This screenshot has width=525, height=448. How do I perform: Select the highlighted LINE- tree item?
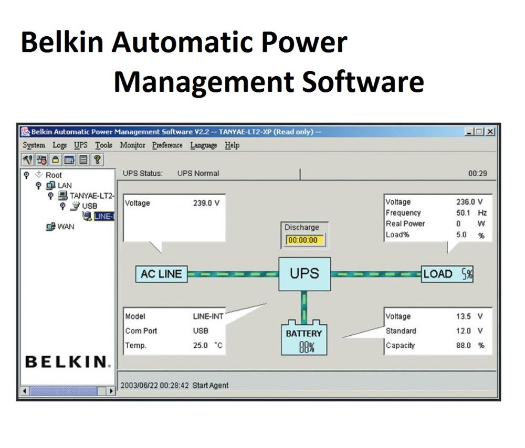coord(104,217)
